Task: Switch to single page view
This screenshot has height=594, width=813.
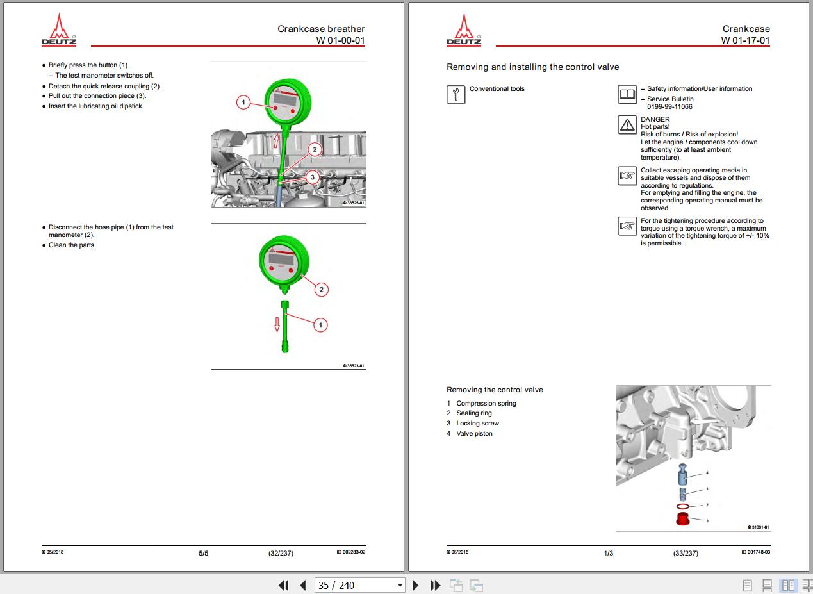Action: point(747,585)
